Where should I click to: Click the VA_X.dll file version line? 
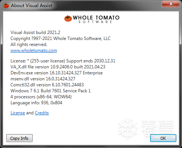[58, 67]
